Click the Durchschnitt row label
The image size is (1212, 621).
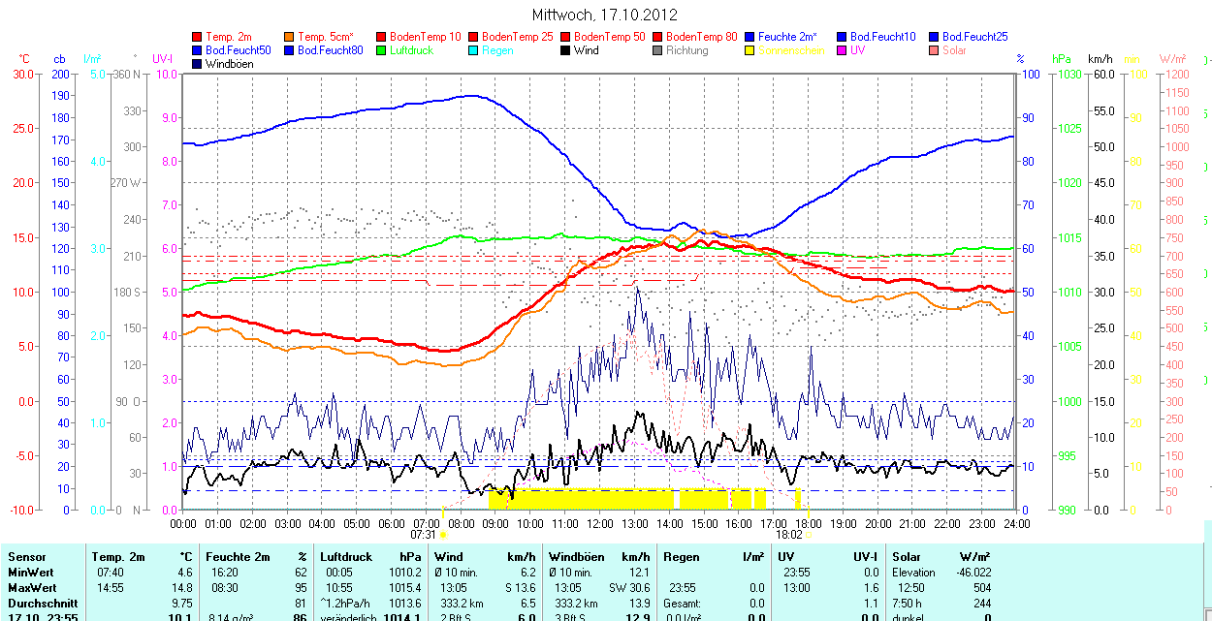click(42, 603)
